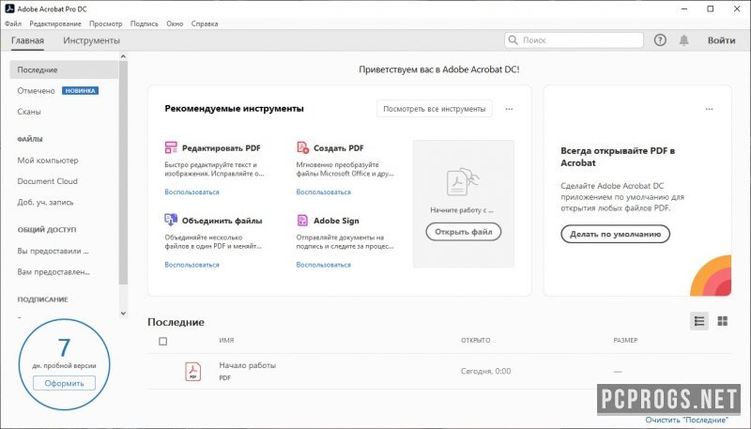Click the Редактировать PDF title
This screenshot has height=429, width=751.
222,148
